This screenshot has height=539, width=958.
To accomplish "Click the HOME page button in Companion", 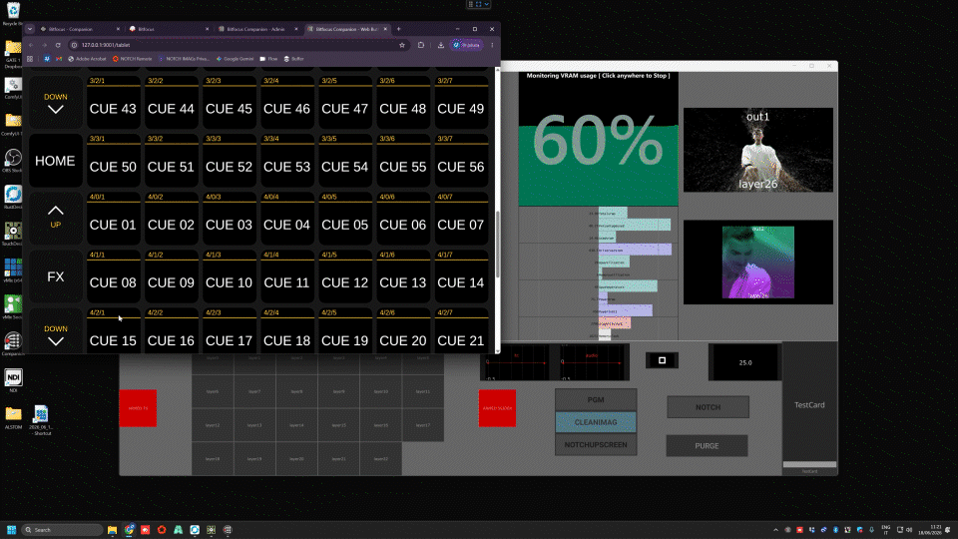I will pyautogui.click(x=55, y=161).
